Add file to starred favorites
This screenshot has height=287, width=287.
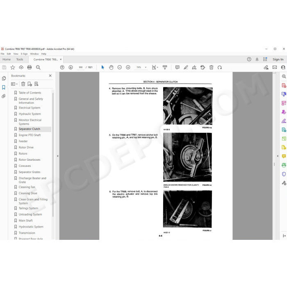pos(13,67)
